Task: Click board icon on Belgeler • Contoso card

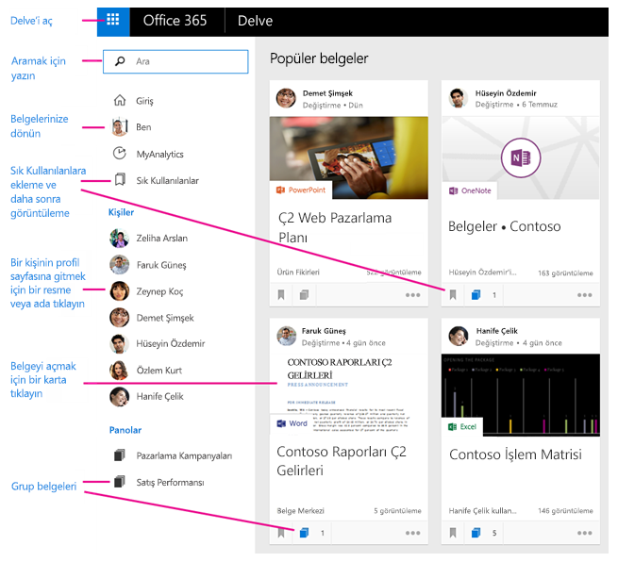Action: pos(476,295)
